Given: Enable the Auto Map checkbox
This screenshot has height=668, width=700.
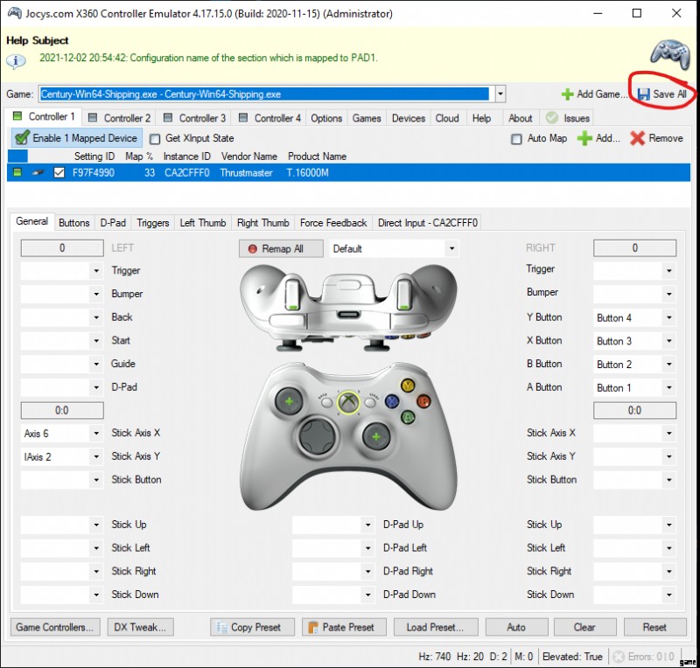Looking at the screenshot, I should (517, 138).
